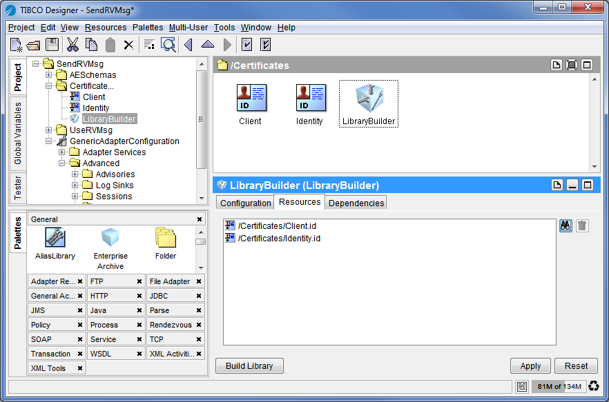Click the Copy icon in the toolbar
Viewport: 609px width, 402px height.
91,45
